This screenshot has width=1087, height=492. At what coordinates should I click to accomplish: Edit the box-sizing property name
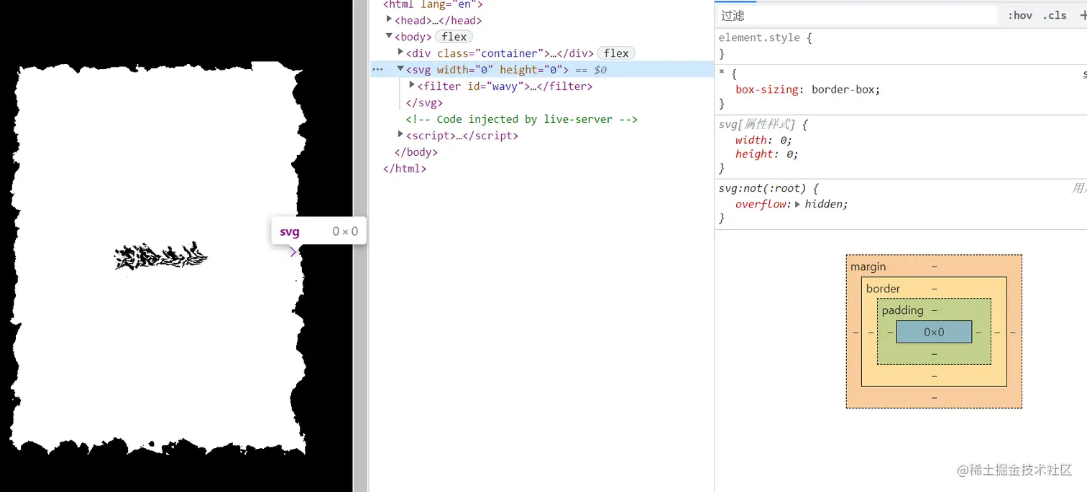pyautogui.click(x=767, y=90)
